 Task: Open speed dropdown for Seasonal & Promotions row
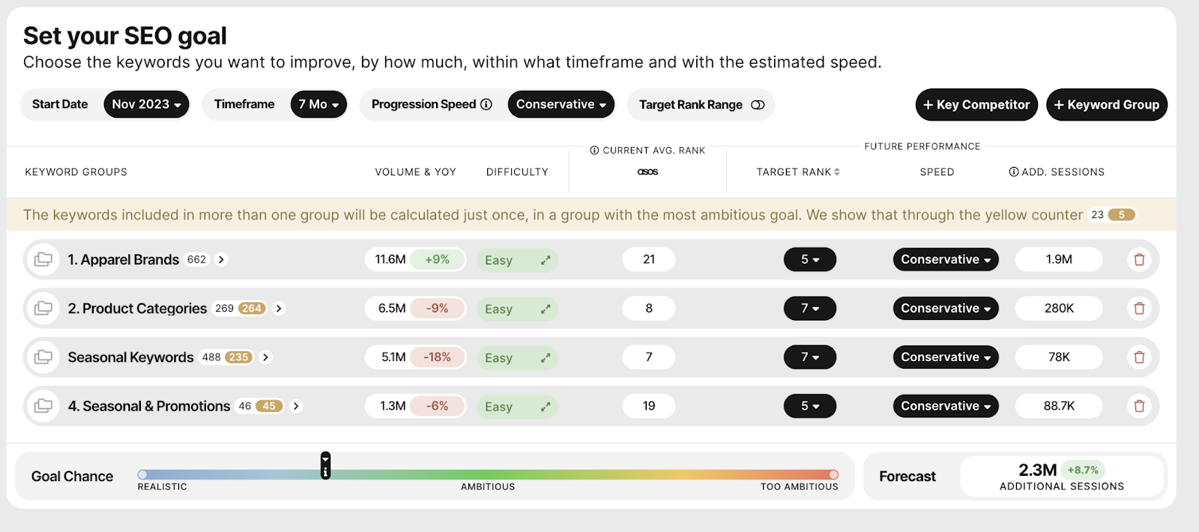click(x=945, y=406)
